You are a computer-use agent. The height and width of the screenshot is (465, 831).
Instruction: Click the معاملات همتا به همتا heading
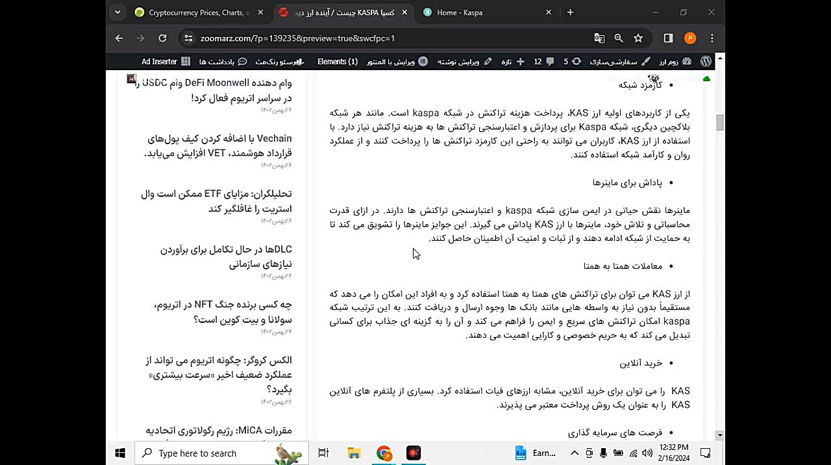pyautogui.click(x=623, y=266)
